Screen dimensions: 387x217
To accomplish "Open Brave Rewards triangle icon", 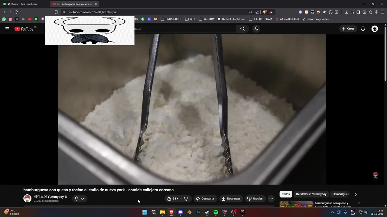I will 271,12.
